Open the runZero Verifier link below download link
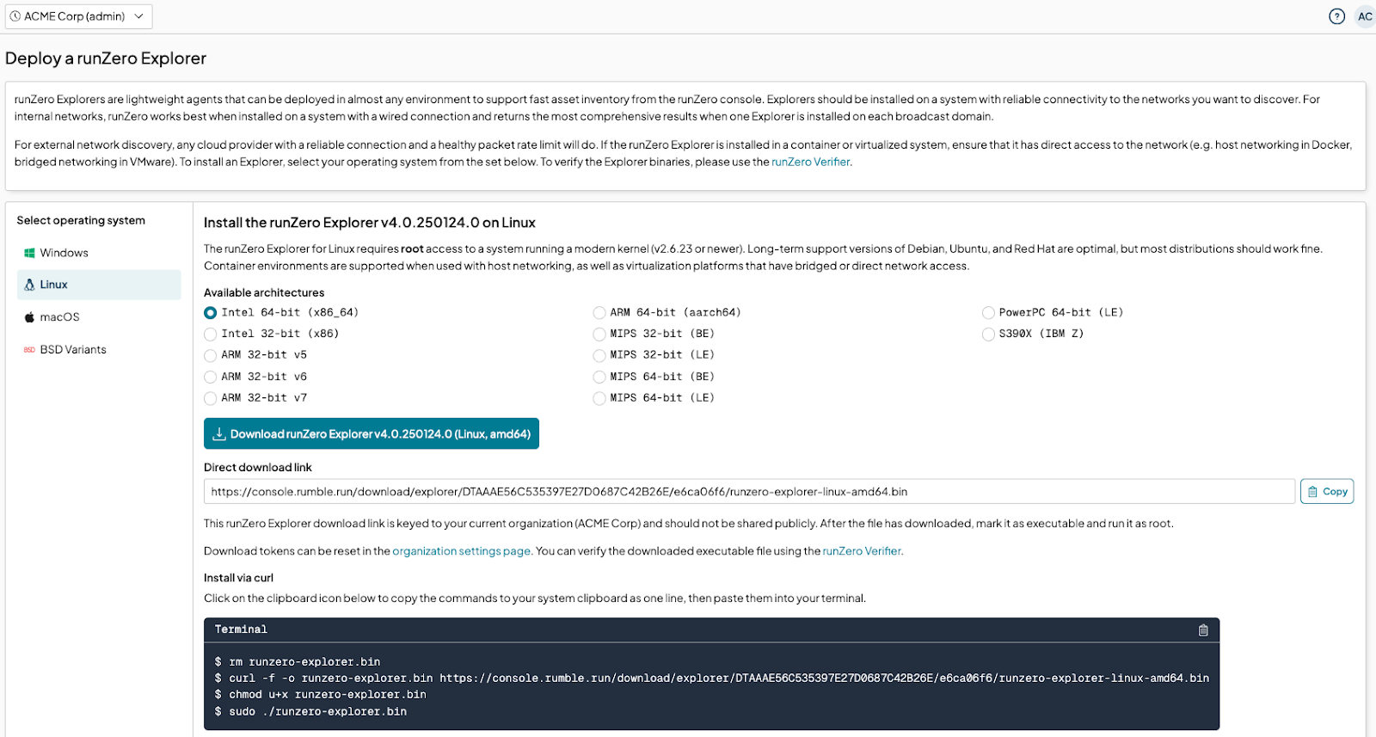This screenshot has height=737, width=1376. (862, 551)
